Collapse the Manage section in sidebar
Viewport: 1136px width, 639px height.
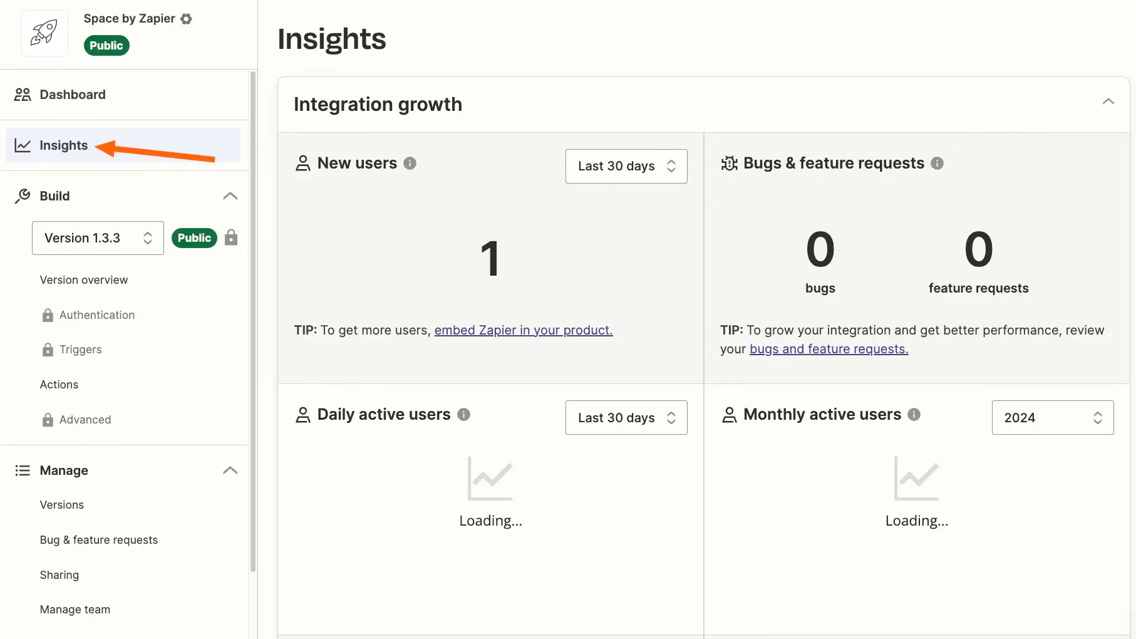point(230,470)
